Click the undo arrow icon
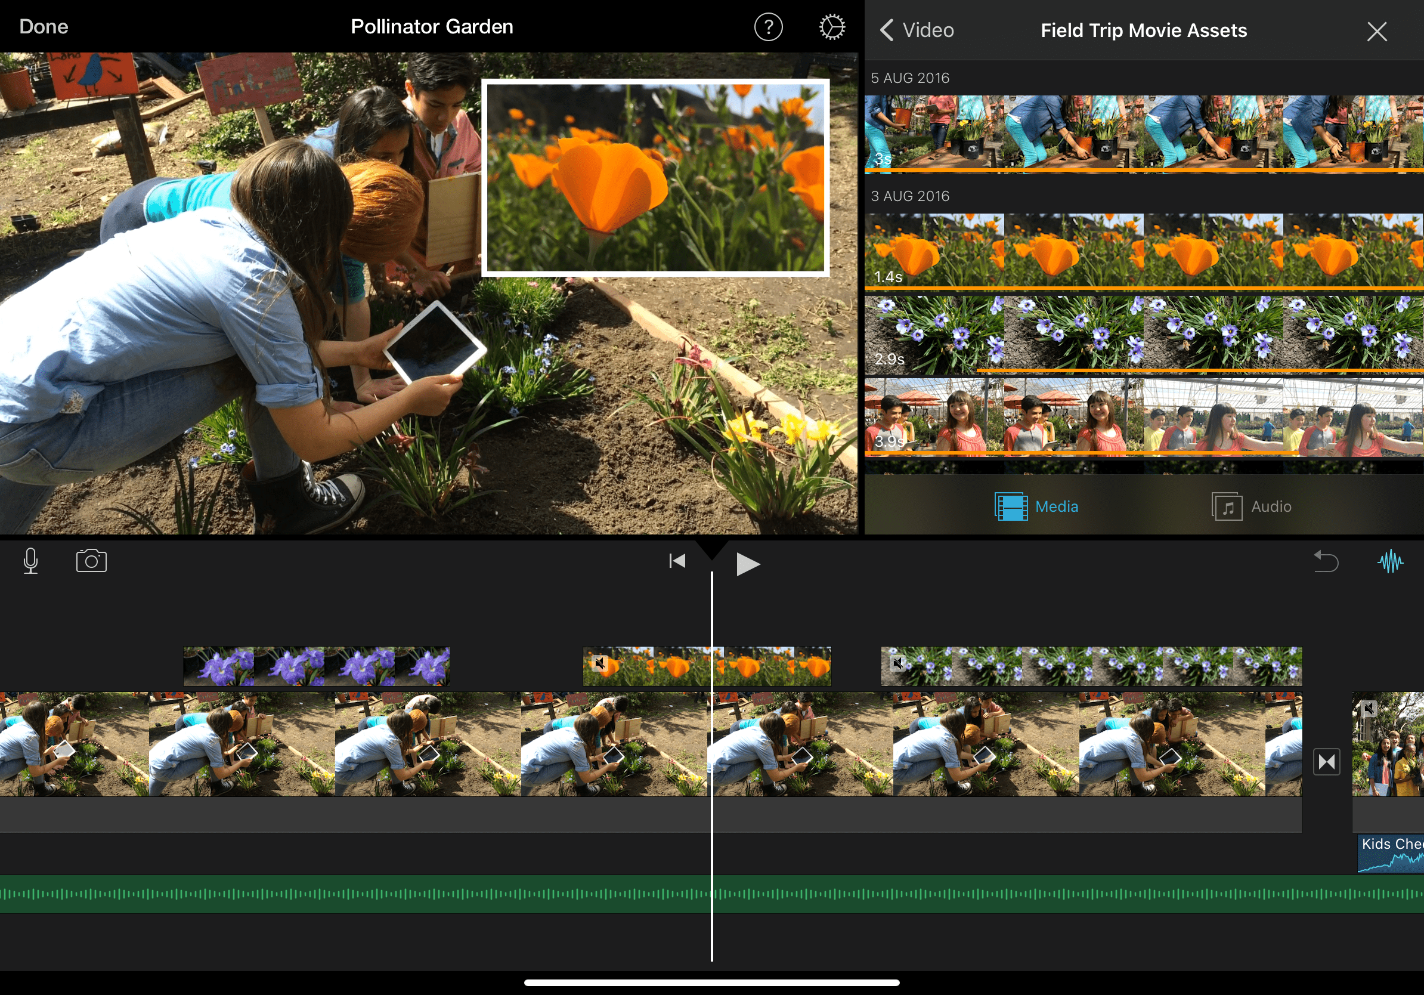1424x995 pixels. pos(1326,561)
